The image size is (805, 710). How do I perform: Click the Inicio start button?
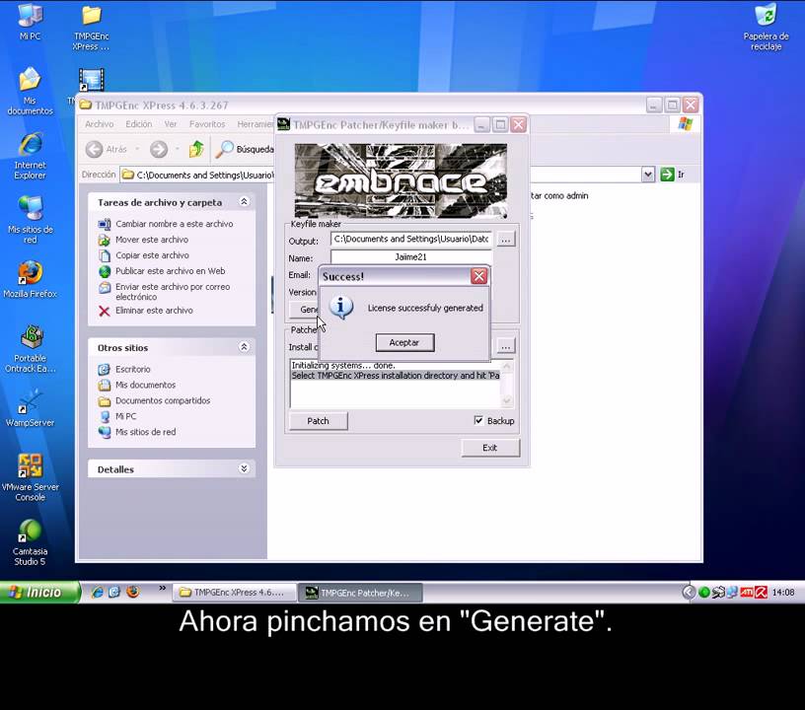(40, 592)
